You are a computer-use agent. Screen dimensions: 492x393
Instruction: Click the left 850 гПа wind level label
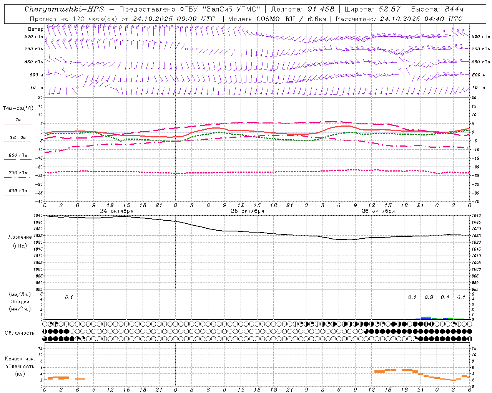(x=34, y=62)
